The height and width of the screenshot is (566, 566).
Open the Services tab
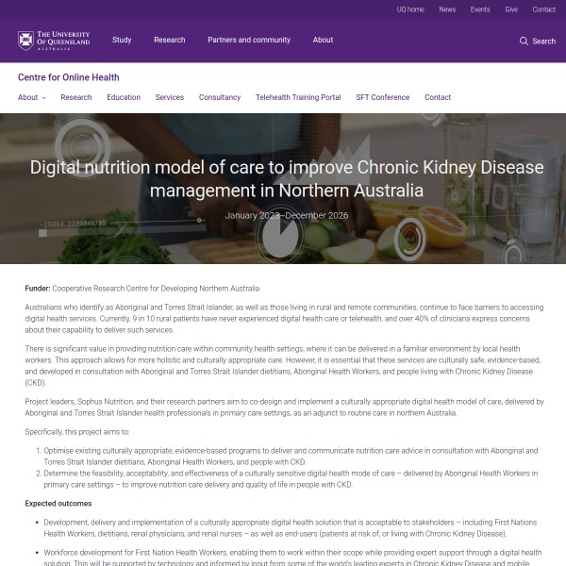(170, 97)
